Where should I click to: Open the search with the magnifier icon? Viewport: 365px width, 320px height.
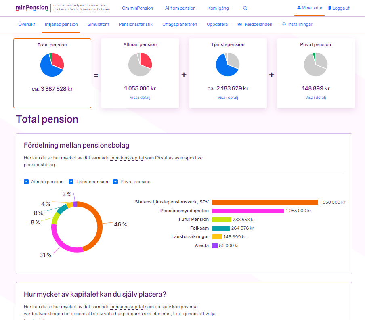tap(245, 8)
